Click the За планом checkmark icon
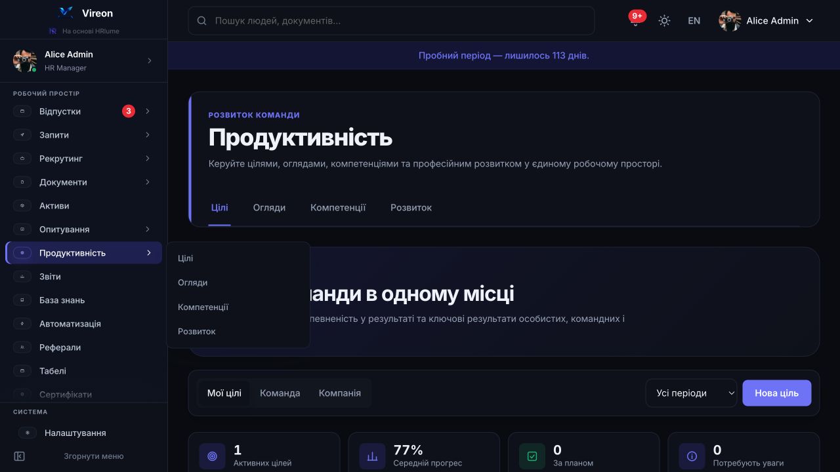 click(532, 456)
